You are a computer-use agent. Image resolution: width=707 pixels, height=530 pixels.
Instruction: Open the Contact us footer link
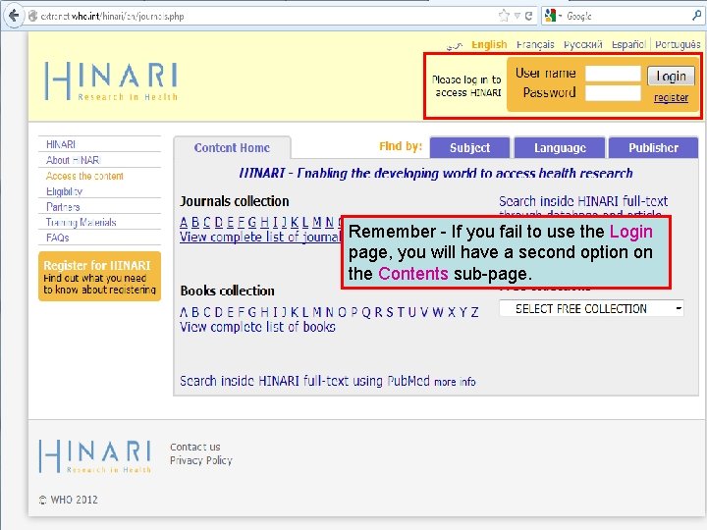click(x=195, y=447)
